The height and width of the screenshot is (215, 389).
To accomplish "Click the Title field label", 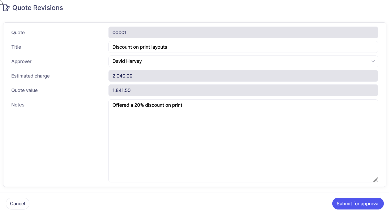I will click(x=16, y=47).
